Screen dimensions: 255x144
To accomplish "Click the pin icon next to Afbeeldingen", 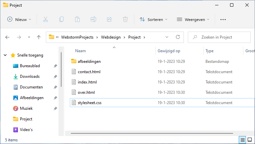I will 56,98.
